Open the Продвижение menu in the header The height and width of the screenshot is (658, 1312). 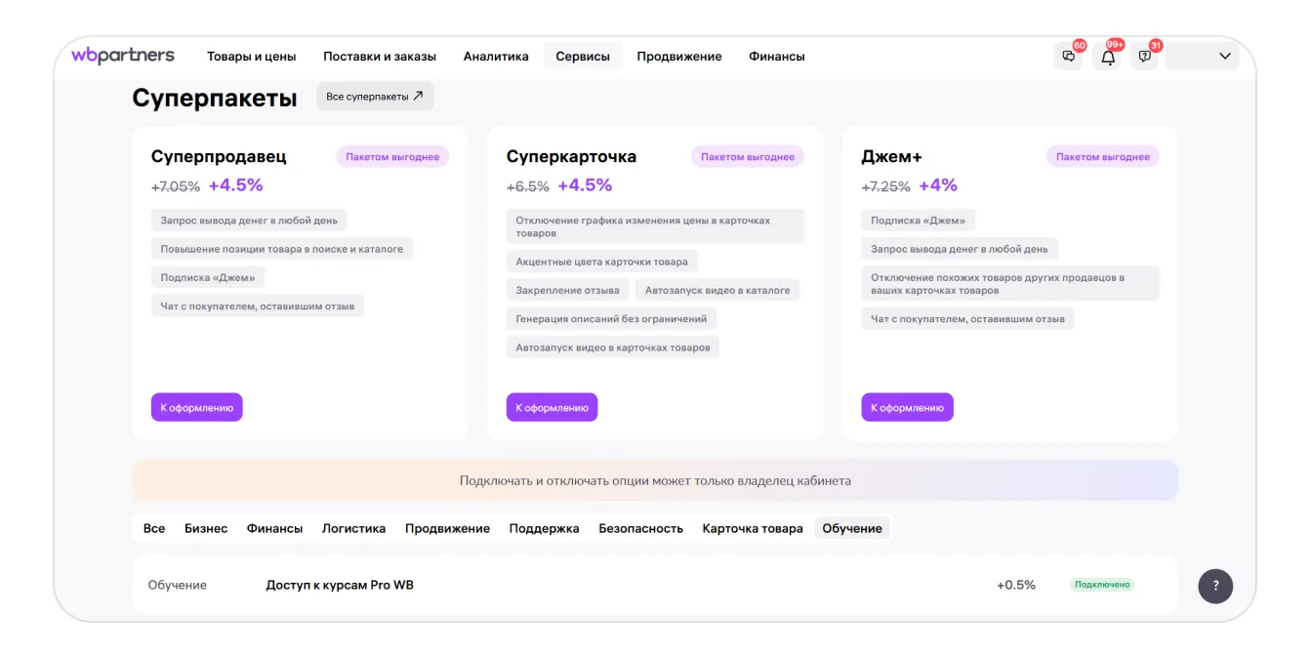679,57
